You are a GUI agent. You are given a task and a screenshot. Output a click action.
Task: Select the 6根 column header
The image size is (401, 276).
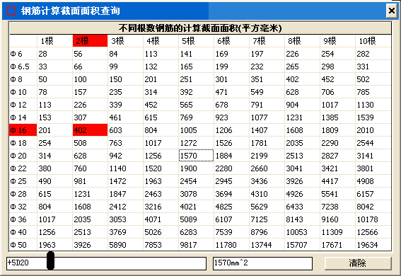point(231,41)
